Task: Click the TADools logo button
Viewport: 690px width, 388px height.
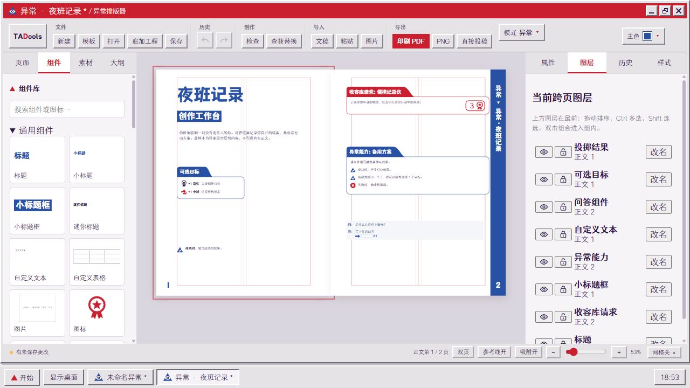Action: (28, 37)
